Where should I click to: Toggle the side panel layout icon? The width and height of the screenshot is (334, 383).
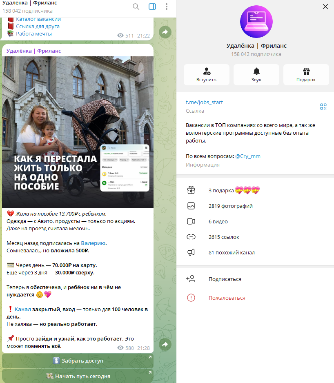[152, 7]
